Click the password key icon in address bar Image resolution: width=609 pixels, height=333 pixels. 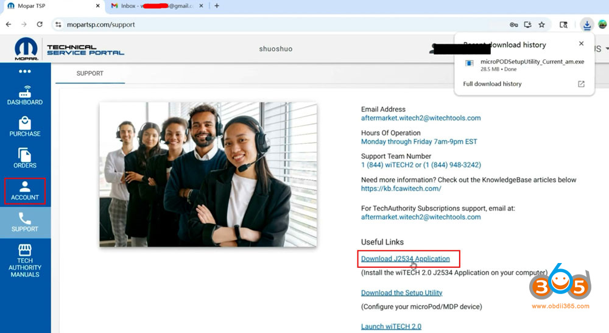(x=513, y=24)
